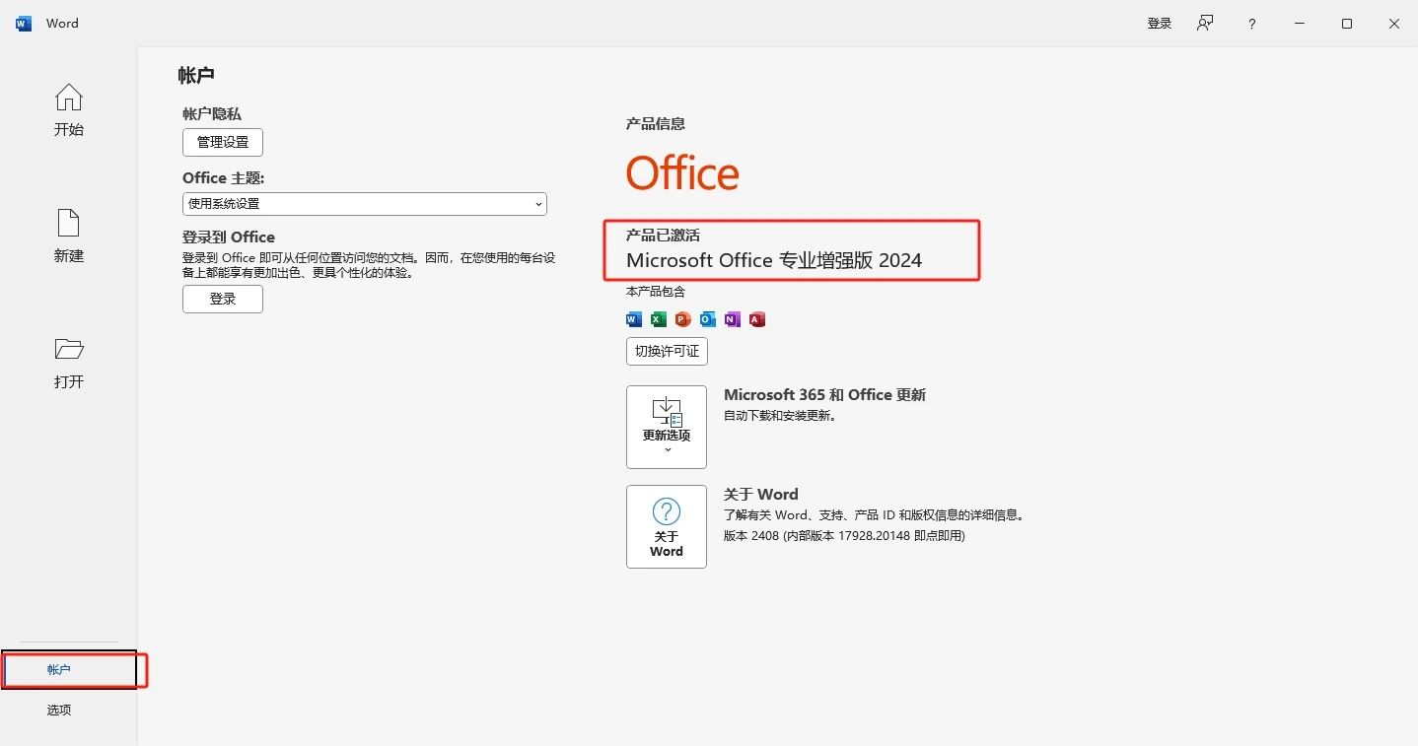Click the 切换许可证 button
The height and width of the screenshot is (746, 1418).
coord(667,351)
